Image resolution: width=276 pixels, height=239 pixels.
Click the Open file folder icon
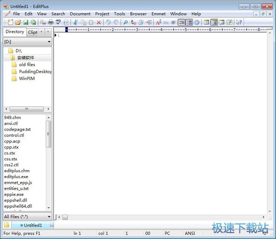[x=18, y=22]
